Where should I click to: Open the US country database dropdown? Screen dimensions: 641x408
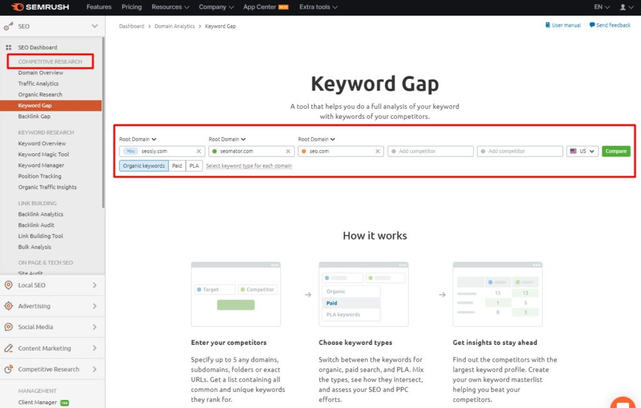click(x=582, y=151)
